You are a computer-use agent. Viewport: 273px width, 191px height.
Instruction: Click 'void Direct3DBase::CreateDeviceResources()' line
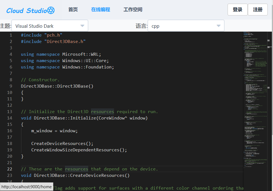[75, 175]
